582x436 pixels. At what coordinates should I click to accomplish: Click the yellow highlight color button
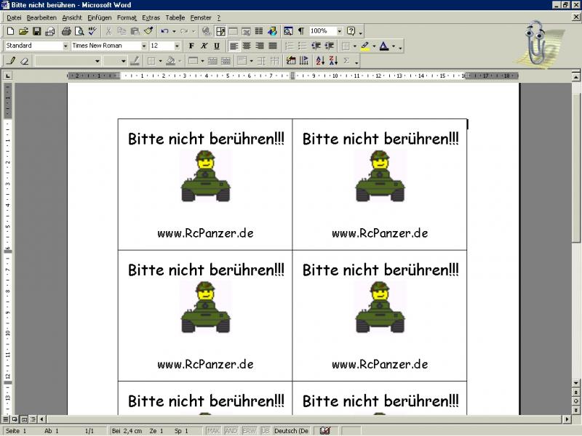365,46
